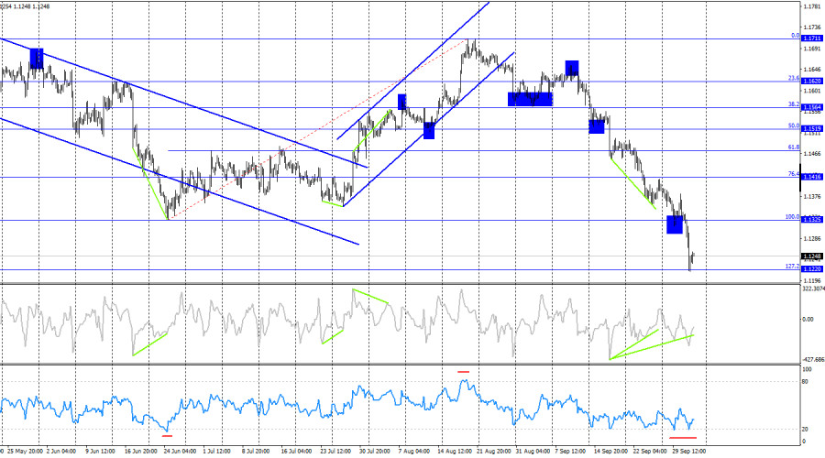Select the 127.2 Fibonacci level label
825x458 pixels.
point(792,266)
